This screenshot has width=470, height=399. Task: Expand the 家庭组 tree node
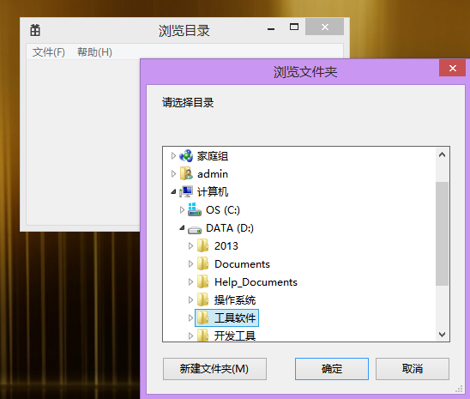pos(173,156)
